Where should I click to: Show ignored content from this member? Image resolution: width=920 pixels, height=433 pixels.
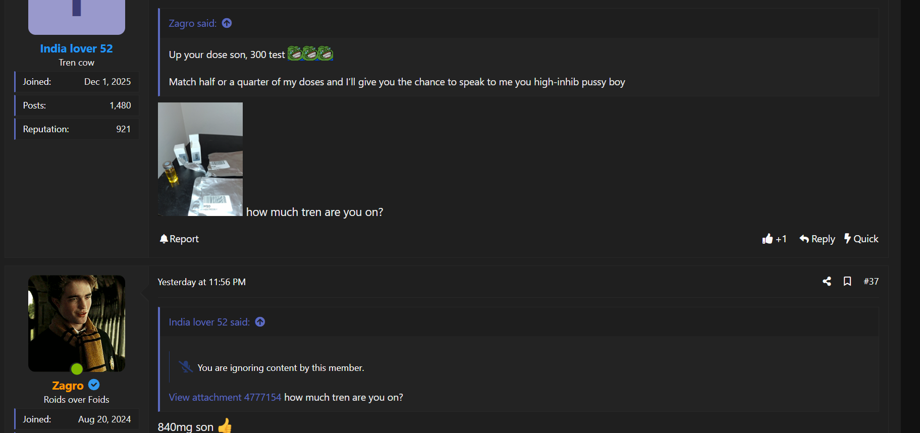coord(281,368)
